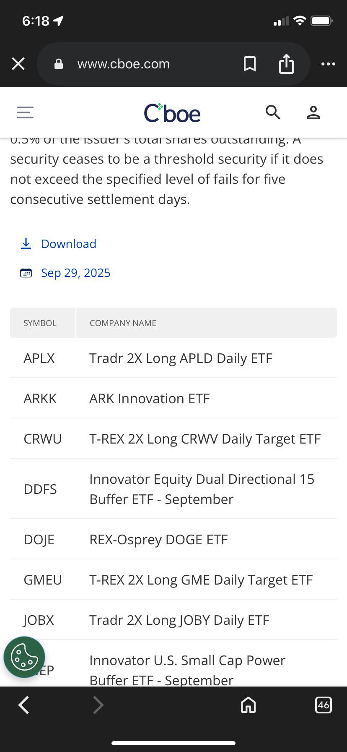Download the threshold securities list
Screen dimensions: 347x752
69,244
